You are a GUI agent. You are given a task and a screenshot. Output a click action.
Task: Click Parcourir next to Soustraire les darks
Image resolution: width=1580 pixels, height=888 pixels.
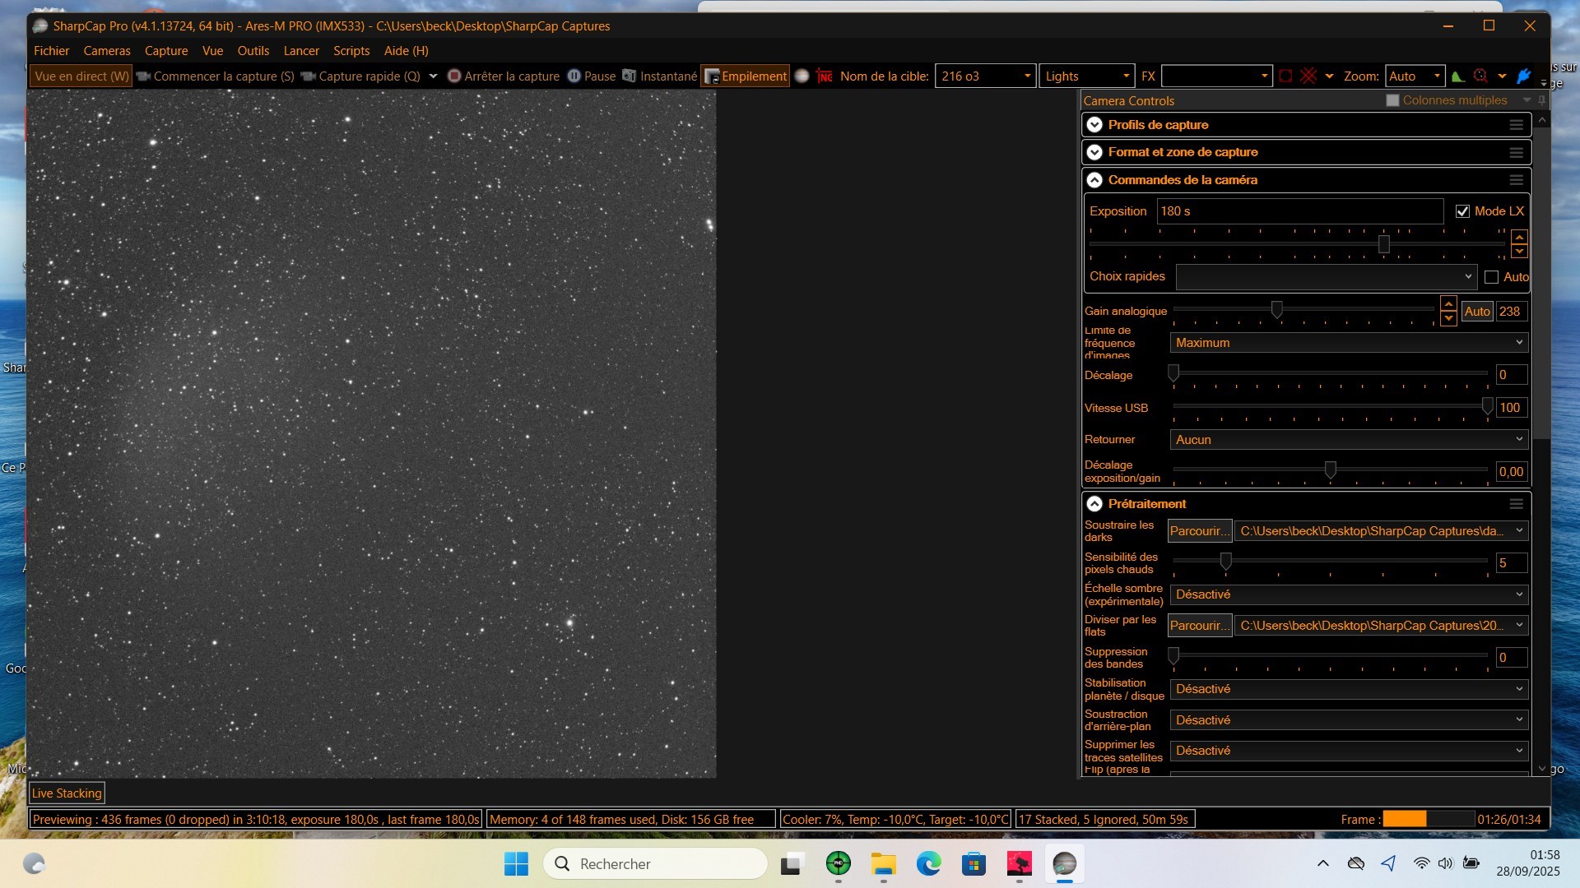point(1200,531)
